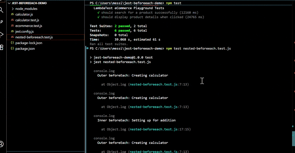295x153 pixels.
Task: Select nested-beforeeach.test.js in file tree
Action: (x=34, y=37)
